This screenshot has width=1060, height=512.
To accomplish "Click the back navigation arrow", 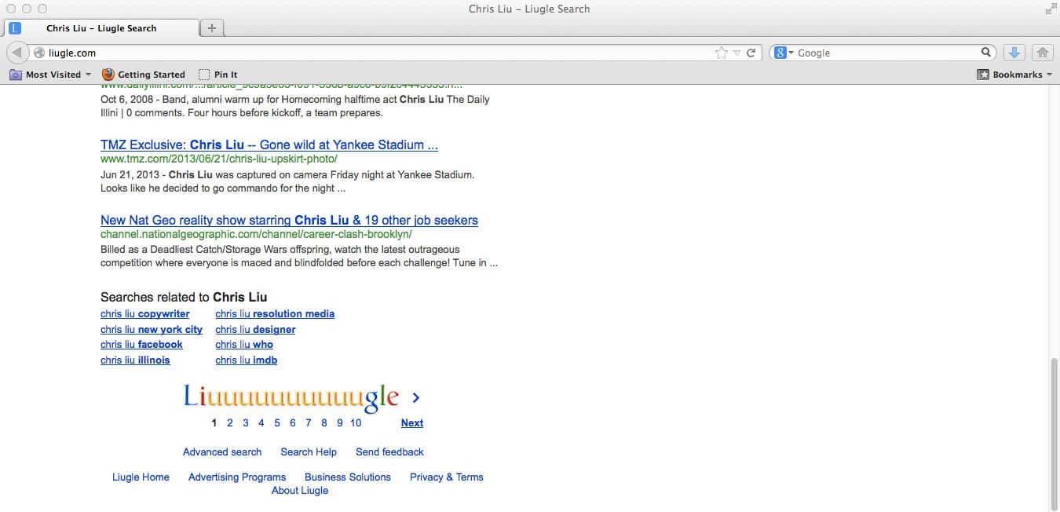I will [16, 53].
